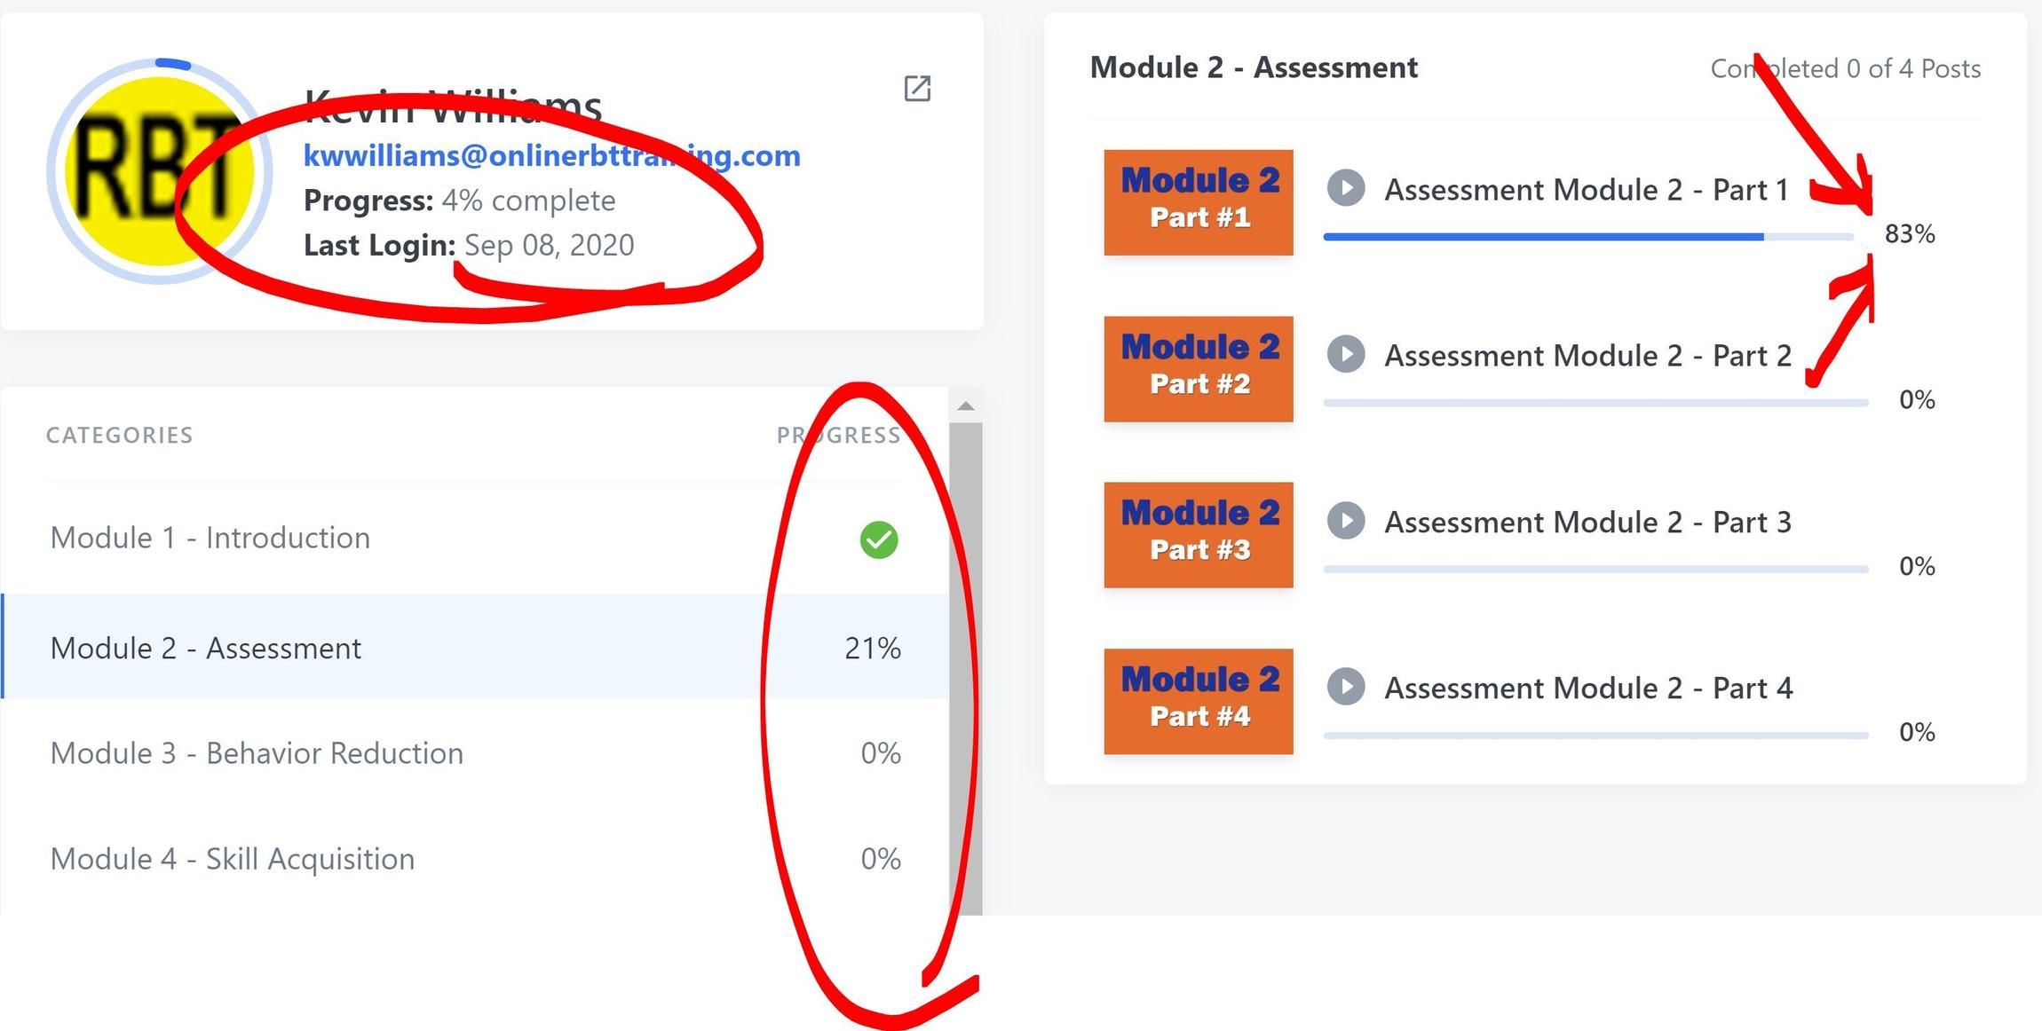Open Module 4 - Skill Acquisition category
Screen dimensions: 2042x1031
(x=475, y=858)
